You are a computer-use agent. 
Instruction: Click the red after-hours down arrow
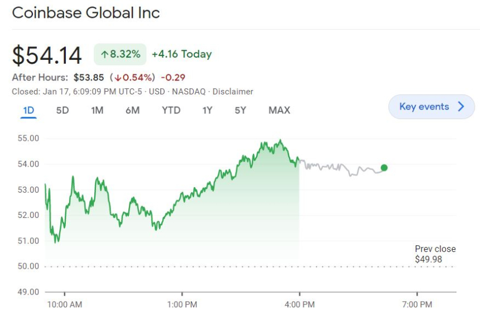[118, 78]
